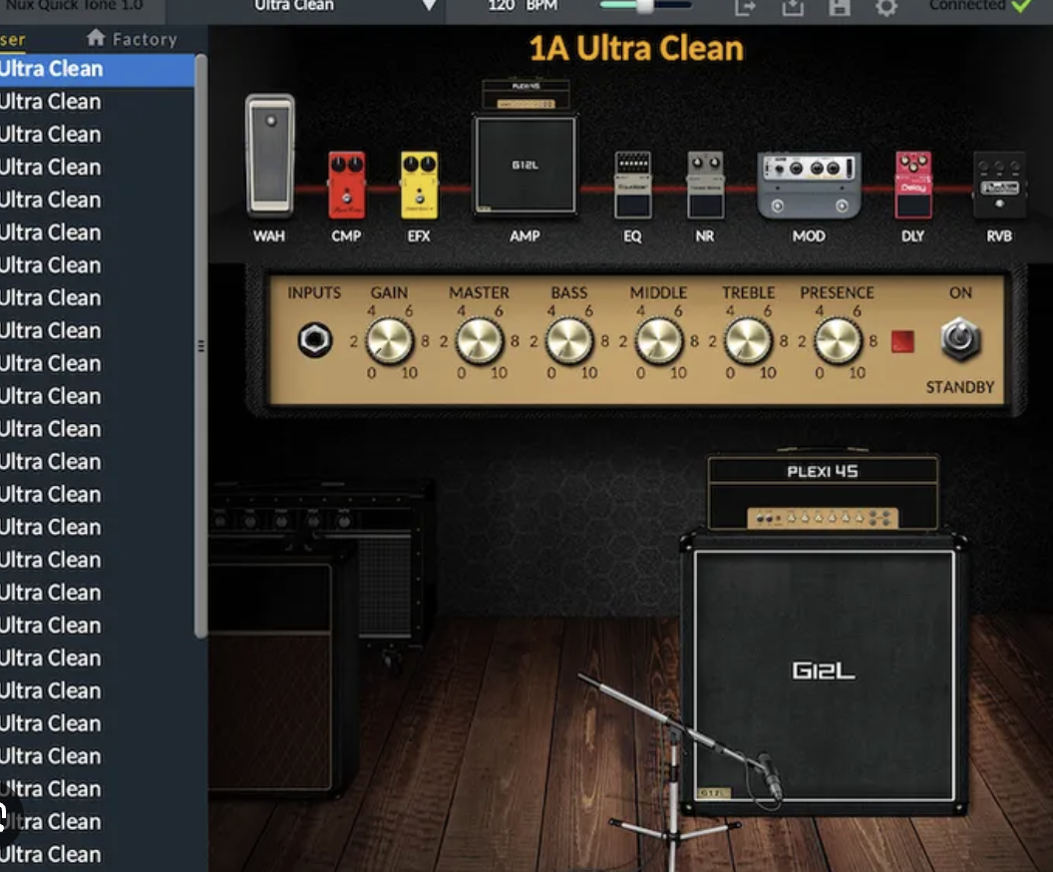Toggle the ON/STANDBY switch
Screen dimensions: 1053x872
point(960,339)
